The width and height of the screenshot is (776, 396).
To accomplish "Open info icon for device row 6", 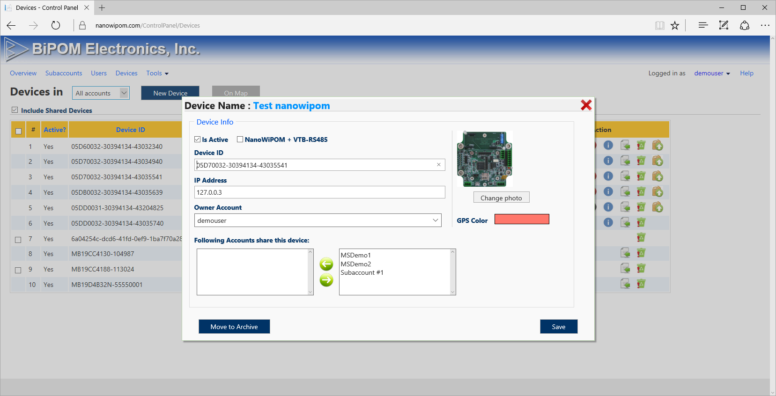I will click(608, 222).
